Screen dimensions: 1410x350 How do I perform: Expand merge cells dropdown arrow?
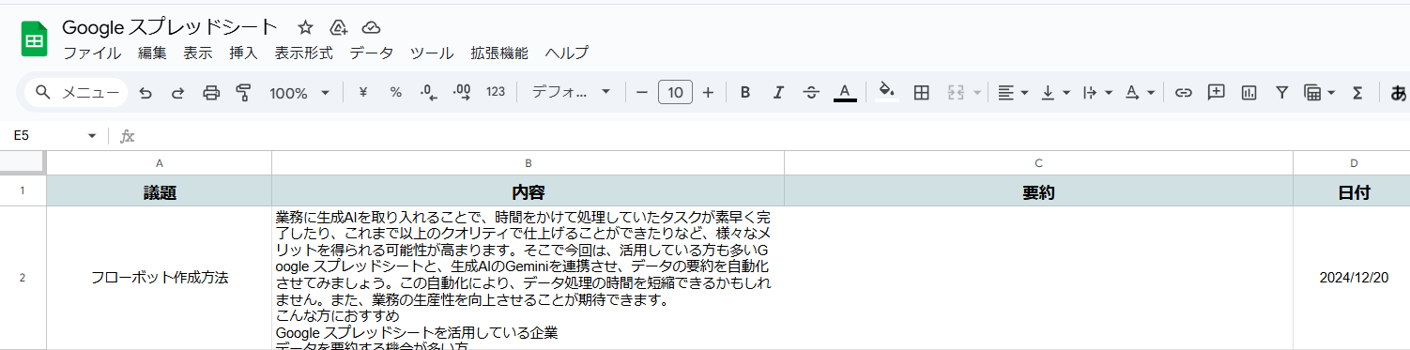coord(977,93)
